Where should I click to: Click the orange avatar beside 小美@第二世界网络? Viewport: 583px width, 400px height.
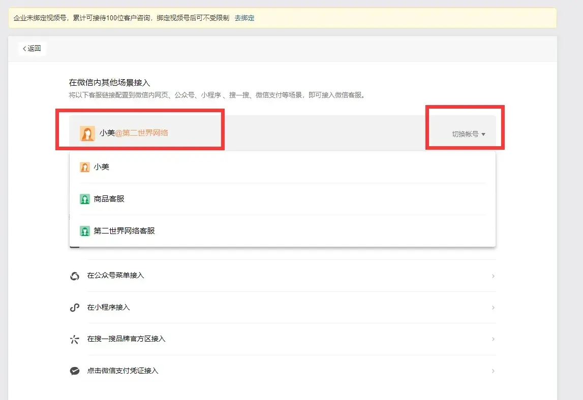tap(87, 134)
